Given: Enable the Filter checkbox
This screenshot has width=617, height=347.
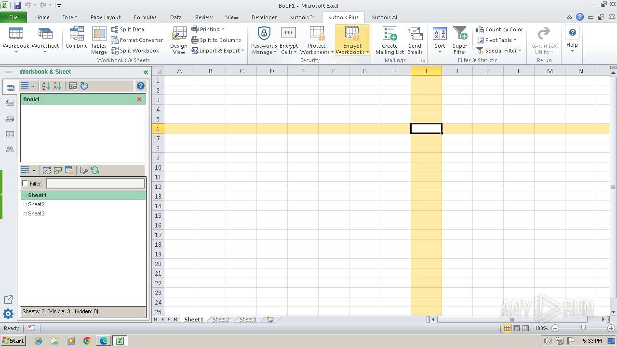Looking at the screenshot, I should point(25,184).
